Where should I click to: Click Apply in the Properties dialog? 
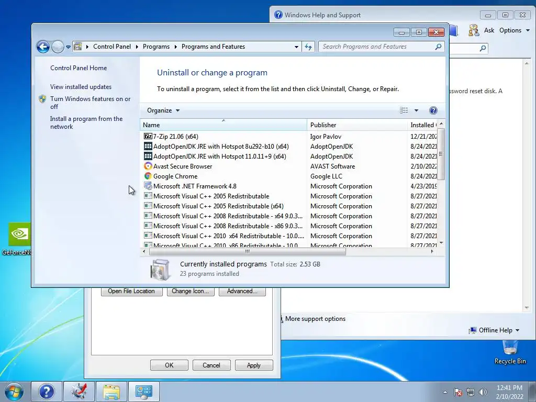click(x=254, y=365)
